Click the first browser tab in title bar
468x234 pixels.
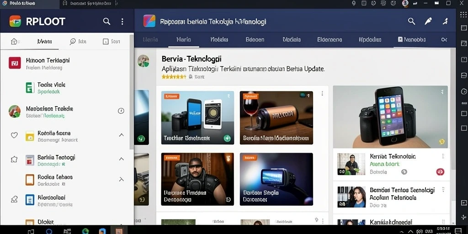tap(30, 3)
